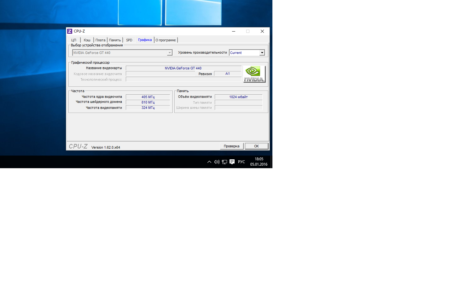The image size is (454, 284).
Task: Click the OK button
Action: tap(256, 146)
